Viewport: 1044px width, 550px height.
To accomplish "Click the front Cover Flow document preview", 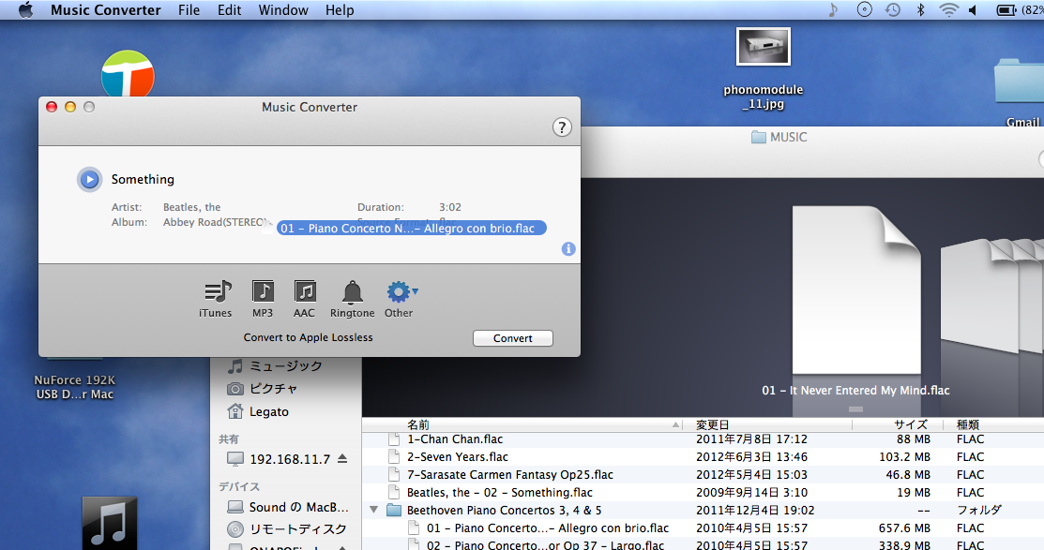I will (856, 290).
